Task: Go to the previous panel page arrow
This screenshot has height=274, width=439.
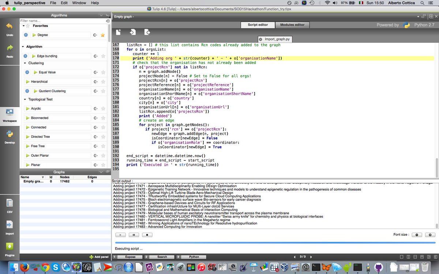Action: click(294, 257)
